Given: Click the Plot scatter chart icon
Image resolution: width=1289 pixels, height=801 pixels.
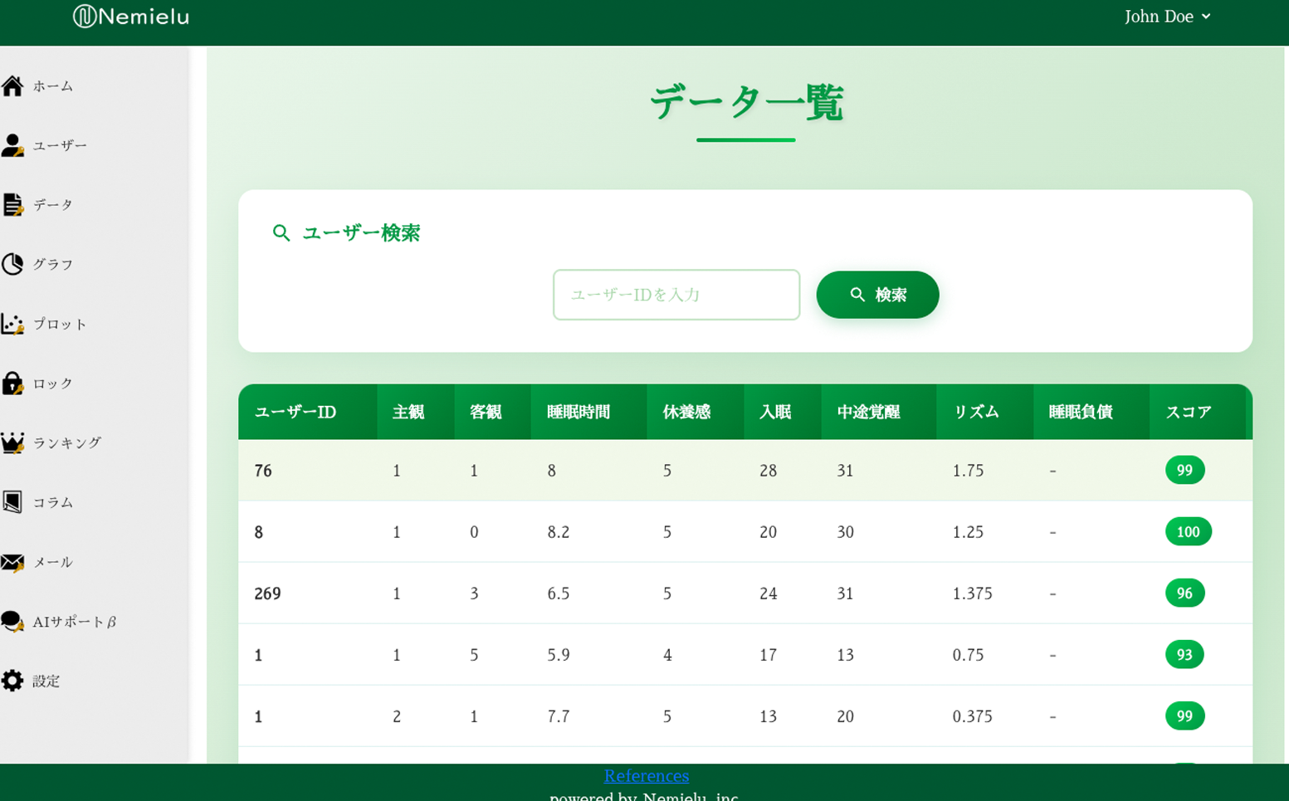Looking at the screenshot, I should pyautogui.click(x=12, y=324).
